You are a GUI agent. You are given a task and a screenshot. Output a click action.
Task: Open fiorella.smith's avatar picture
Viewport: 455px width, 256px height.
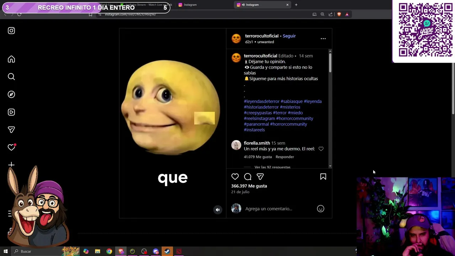236,145
